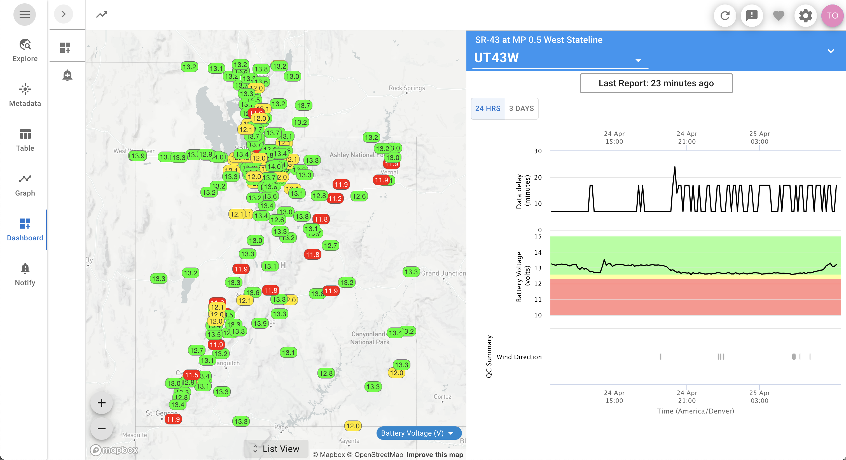The width and height of the screenshot is (846, 460).
Task: Switch to 3 DAYS view
Action: pyautogui.click(x=521, y=108)
